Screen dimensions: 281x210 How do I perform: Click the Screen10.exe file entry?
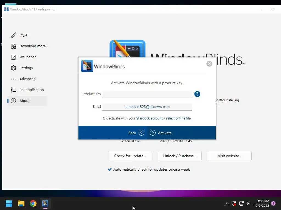pyautogui.click(x=130, y=141)
